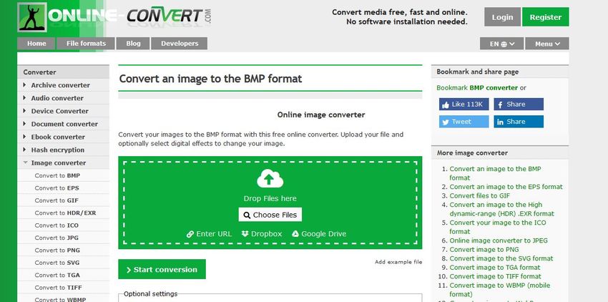This screenshot has height=302, width=608.
Task: Collapse the Image converter section
Action: tap(58, 163)
